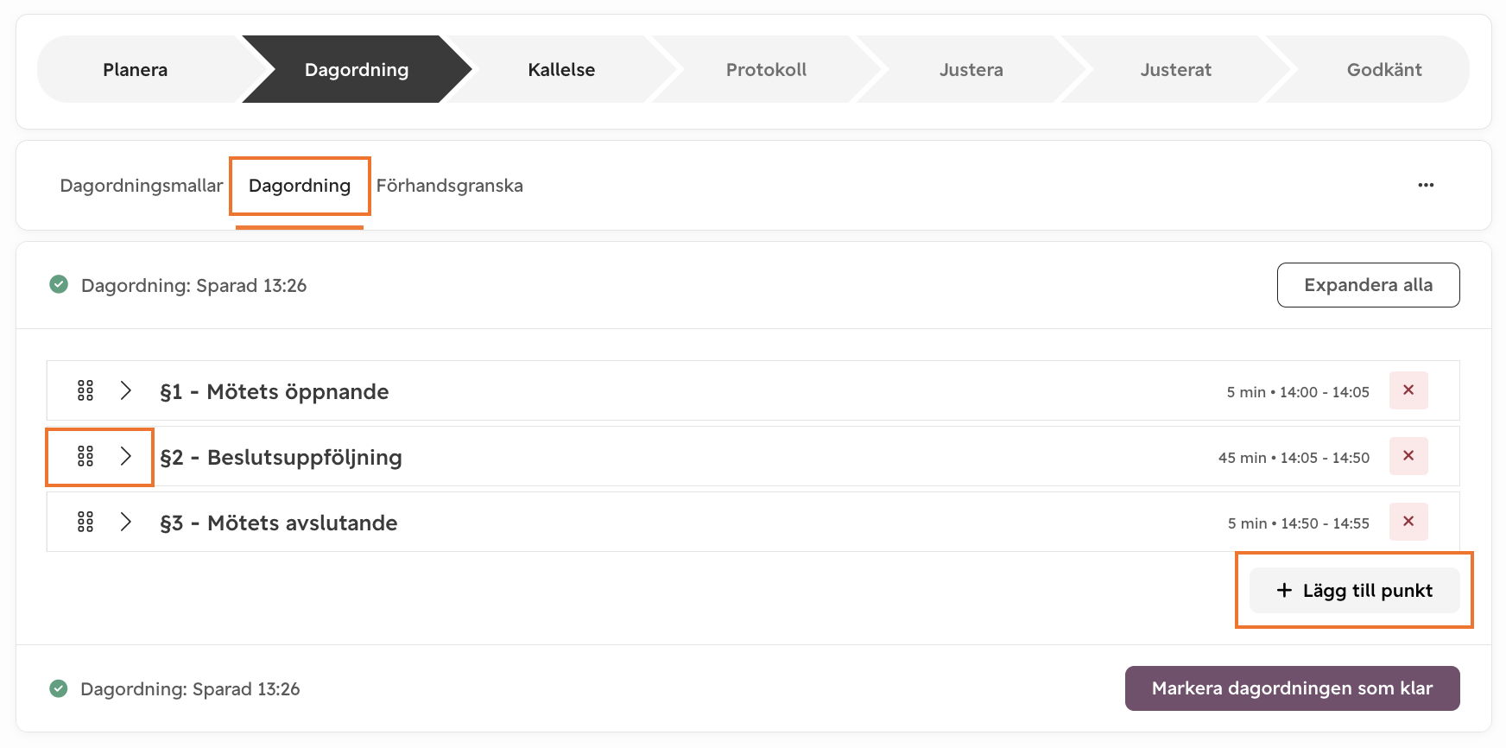The width and height of the screenshot is (1506, 748).
Task: Go to Planera step in progress bar
Action: click(136, 70)
